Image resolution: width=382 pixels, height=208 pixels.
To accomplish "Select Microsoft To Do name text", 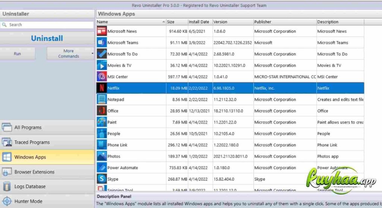I will coord(122,54).
